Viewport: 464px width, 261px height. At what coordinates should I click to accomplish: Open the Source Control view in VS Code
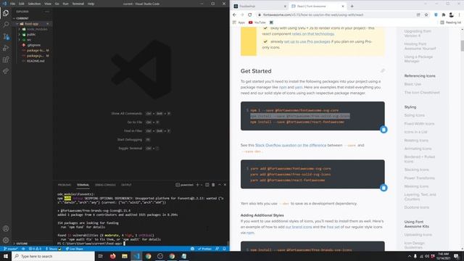(x=6, y=36)
